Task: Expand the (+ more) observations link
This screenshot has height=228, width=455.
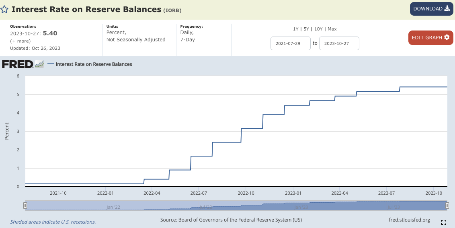Action: pos(20,41)
